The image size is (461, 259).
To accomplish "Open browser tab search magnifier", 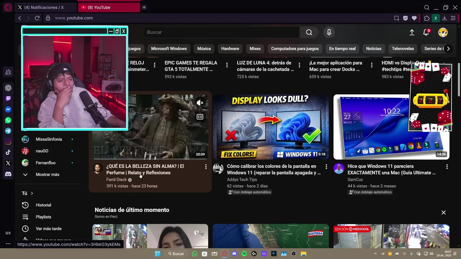I will coord(427,7).
